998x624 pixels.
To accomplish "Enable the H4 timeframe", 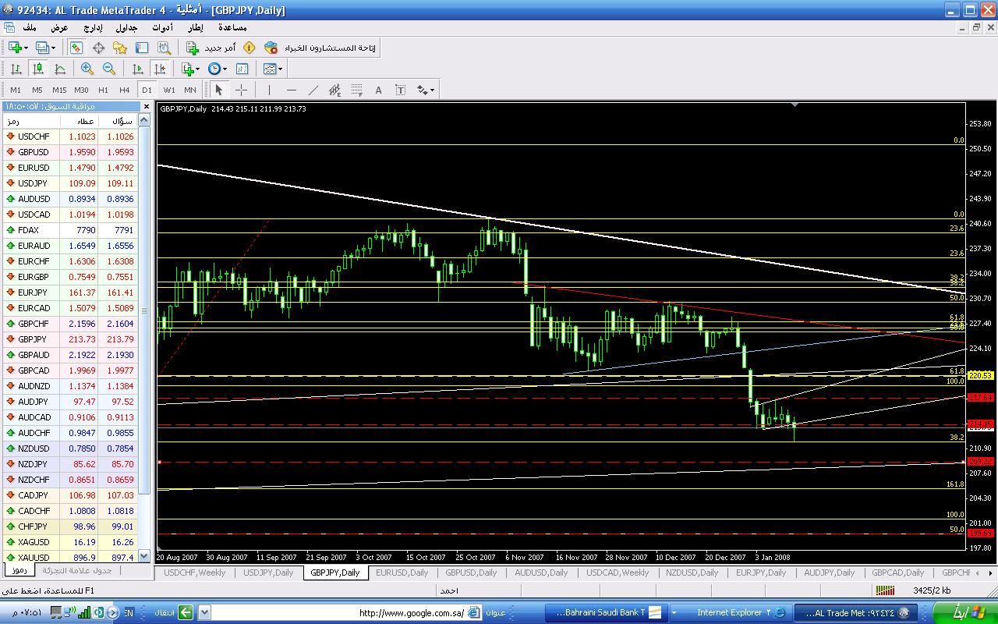I will pos(125,90).
